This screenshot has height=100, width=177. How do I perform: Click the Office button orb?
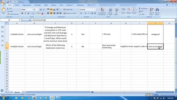click(3, 3)
